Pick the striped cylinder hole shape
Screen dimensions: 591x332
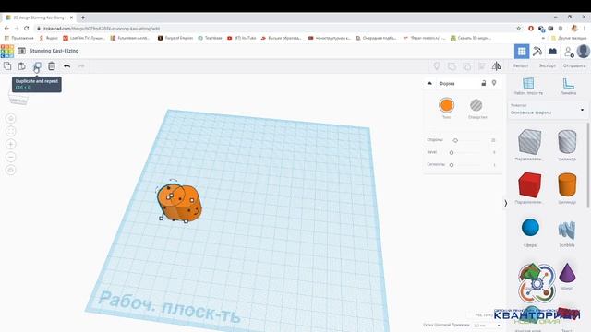click(567, 141)
